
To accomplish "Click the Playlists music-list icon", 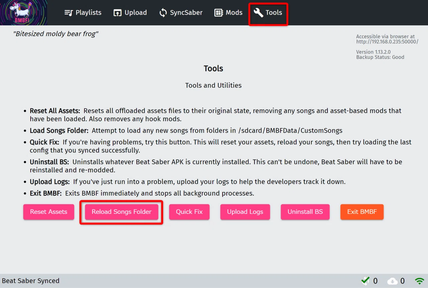I will (69, 13).
